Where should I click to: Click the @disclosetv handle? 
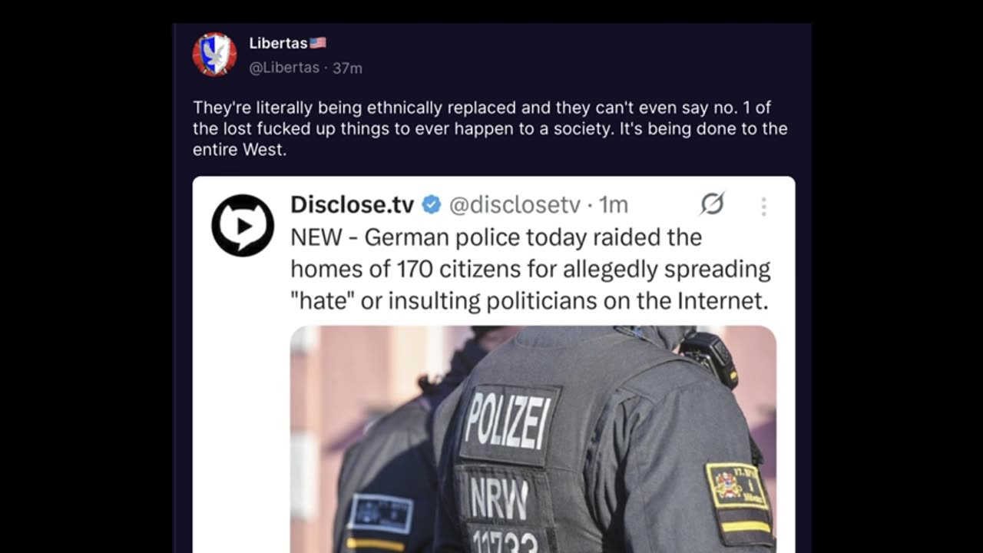coord(515,204)
